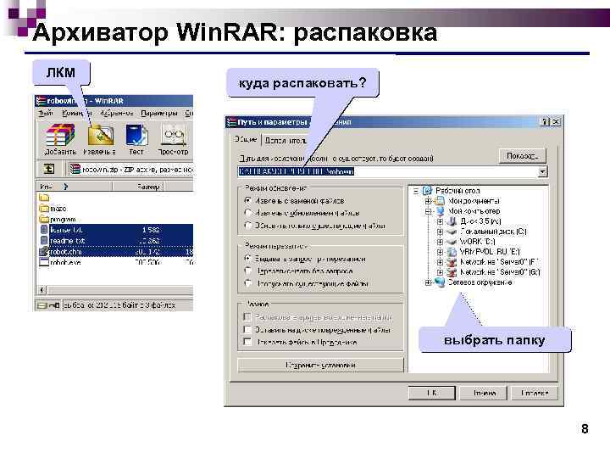The width and height of the screenshot is (610, 458).
Task: Expand the Мои документы tree node
Action: point(428,201)
